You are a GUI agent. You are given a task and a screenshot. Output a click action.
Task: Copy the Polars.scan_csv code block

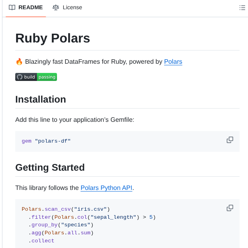coord(230,208)
